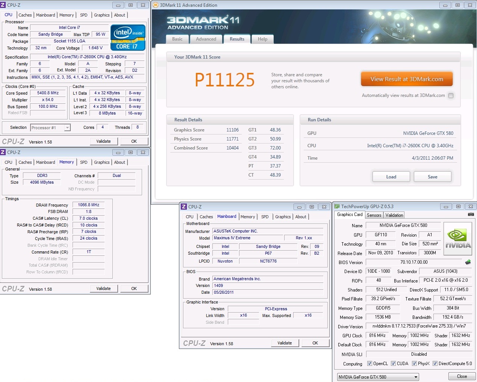Image resolution: width=477 pixels, height=382 pixels.
Task: Click the GPU-Z screenshot camera icon
Action: 471,214
